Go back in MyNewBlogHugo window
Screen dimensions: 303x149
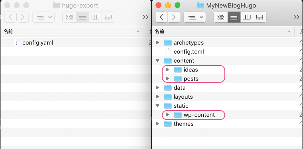coord(161,17)
